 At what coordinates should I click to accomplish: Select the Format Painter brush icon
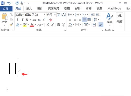11,25
